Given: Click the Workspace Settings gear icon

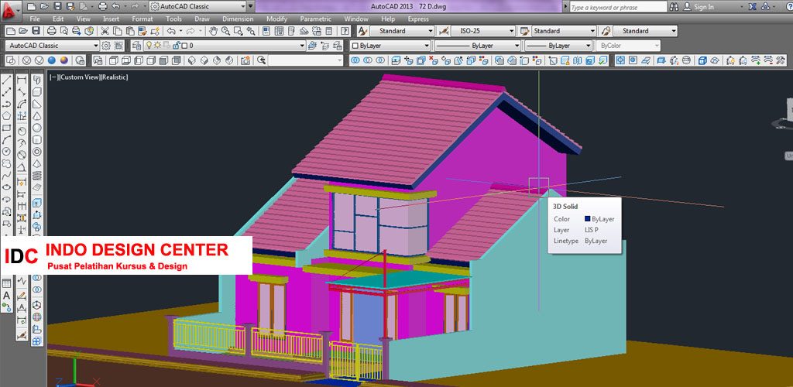Looking at the screenshot, I should click(106, 46).
